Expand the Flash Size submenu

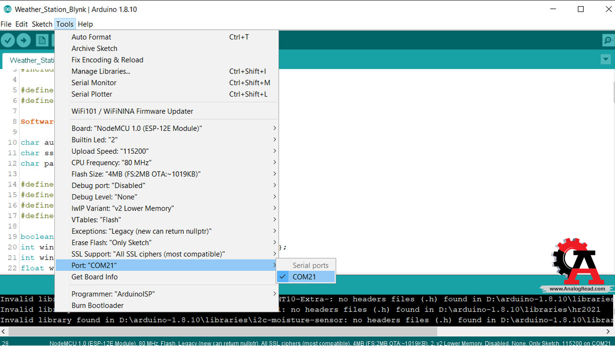[167, 174]
